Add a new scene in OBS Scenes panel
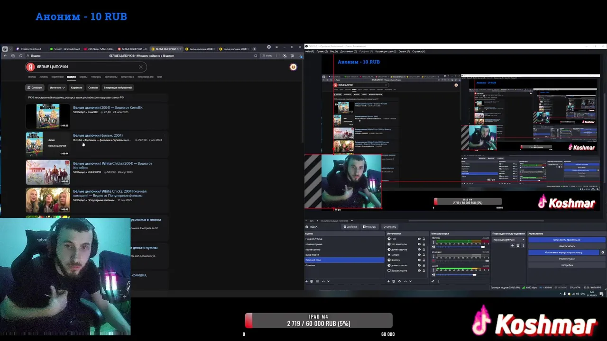The width and height of the screenshot is (607, 341). click(x=306, y=281)
